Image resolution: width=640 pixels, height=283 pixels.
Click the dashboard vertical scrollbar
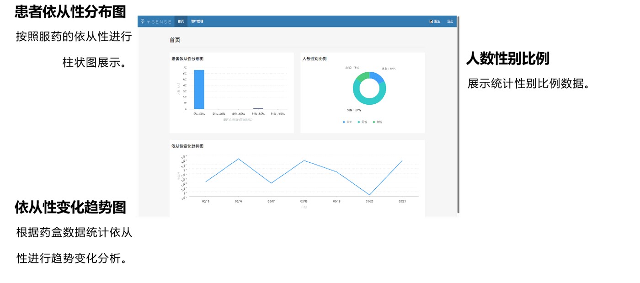pos(458,114)
